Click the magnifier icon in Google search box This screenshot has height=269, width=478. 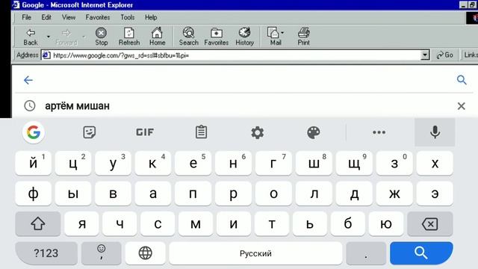462,80
